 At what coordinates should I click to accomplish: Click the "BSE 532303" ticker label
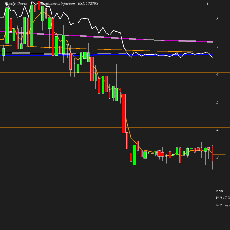[x=88, y=3]
